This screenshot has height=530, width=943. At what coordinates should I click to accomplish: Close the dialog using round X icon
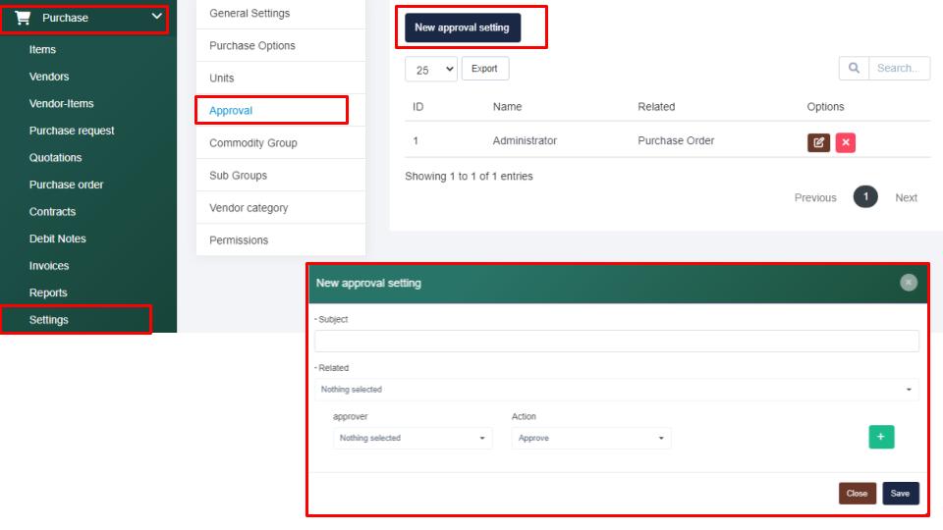pos(909,283)
